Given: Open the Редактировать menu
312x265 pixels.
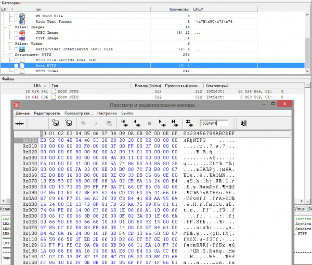Looking at the screenshot, I should 47,113.
